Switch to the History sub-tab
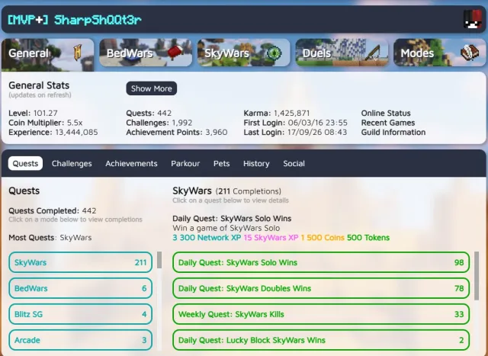The image size is (488, 356). (256, 163)
